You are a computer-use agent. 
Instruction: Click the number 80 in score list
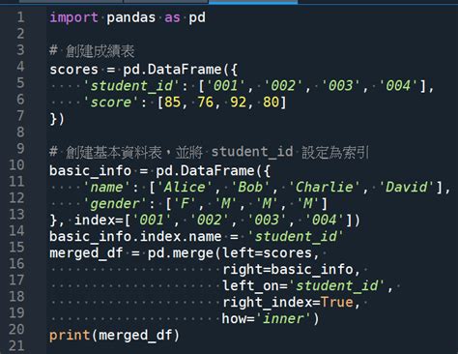[271, 103]
